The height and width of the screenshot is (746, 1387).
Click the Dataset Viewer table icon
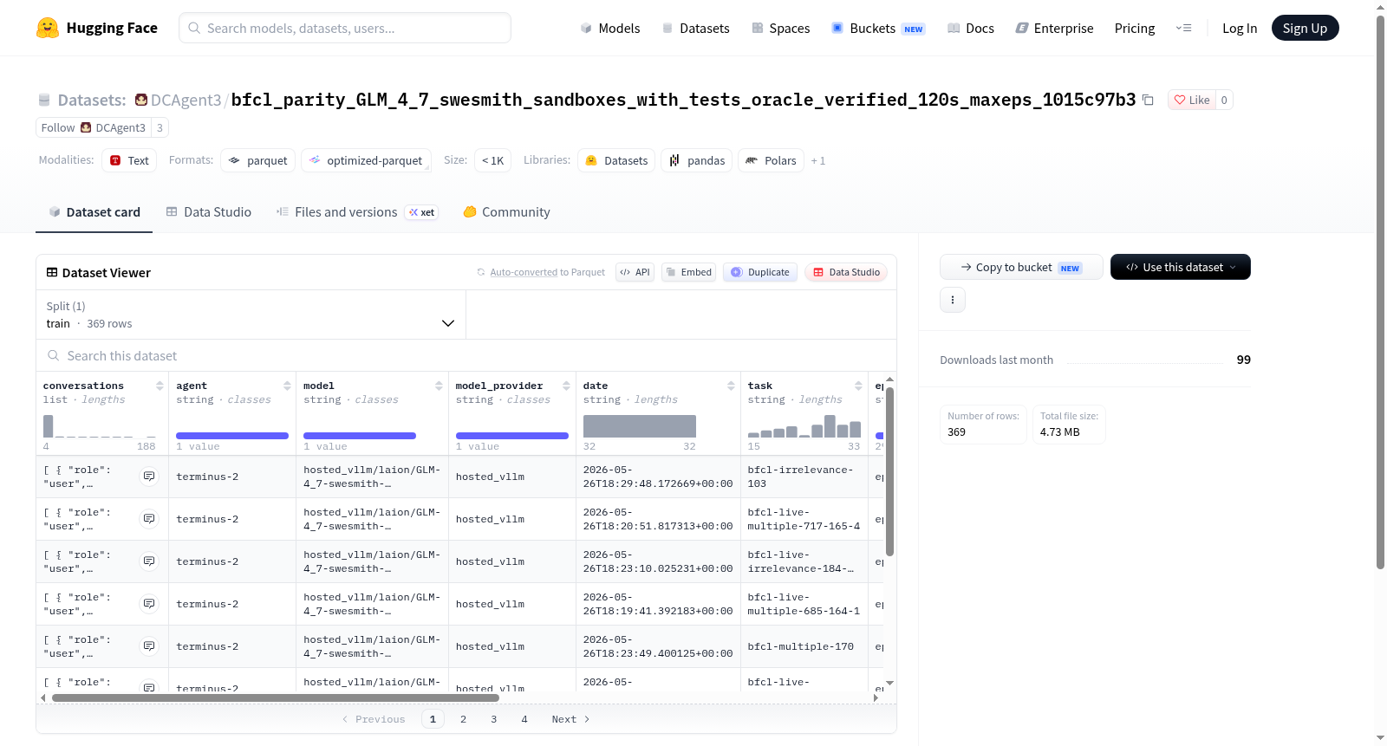(x=52, y=272)
